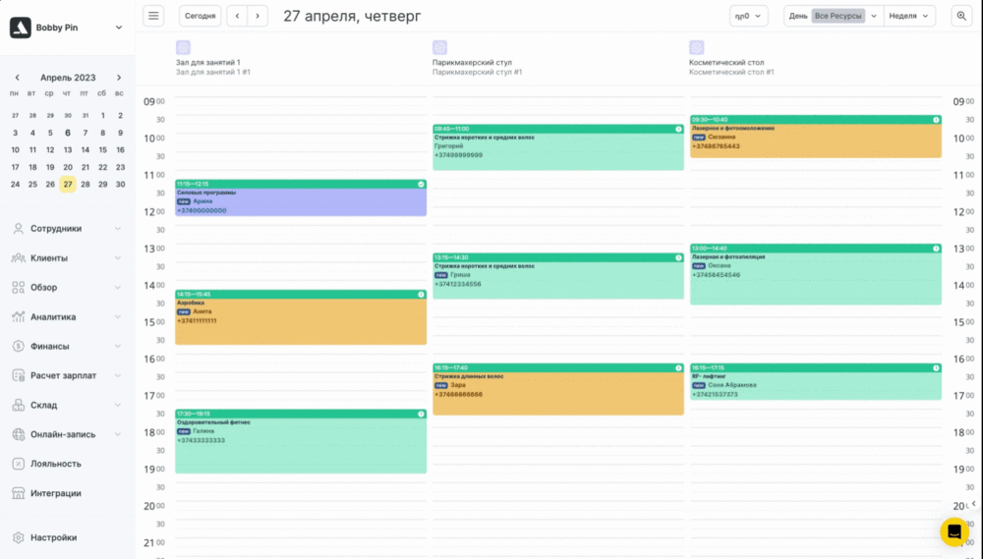Expand the Расчет зарплат menu chevron
The image size is (983, 559).
(118, 376)
